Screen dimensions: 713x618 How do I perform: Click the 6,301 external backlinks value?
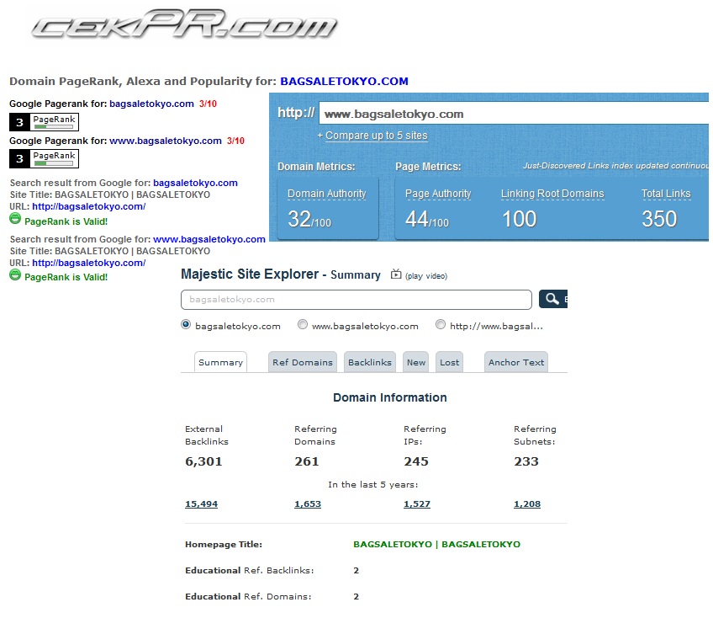[x=203, y=461]
